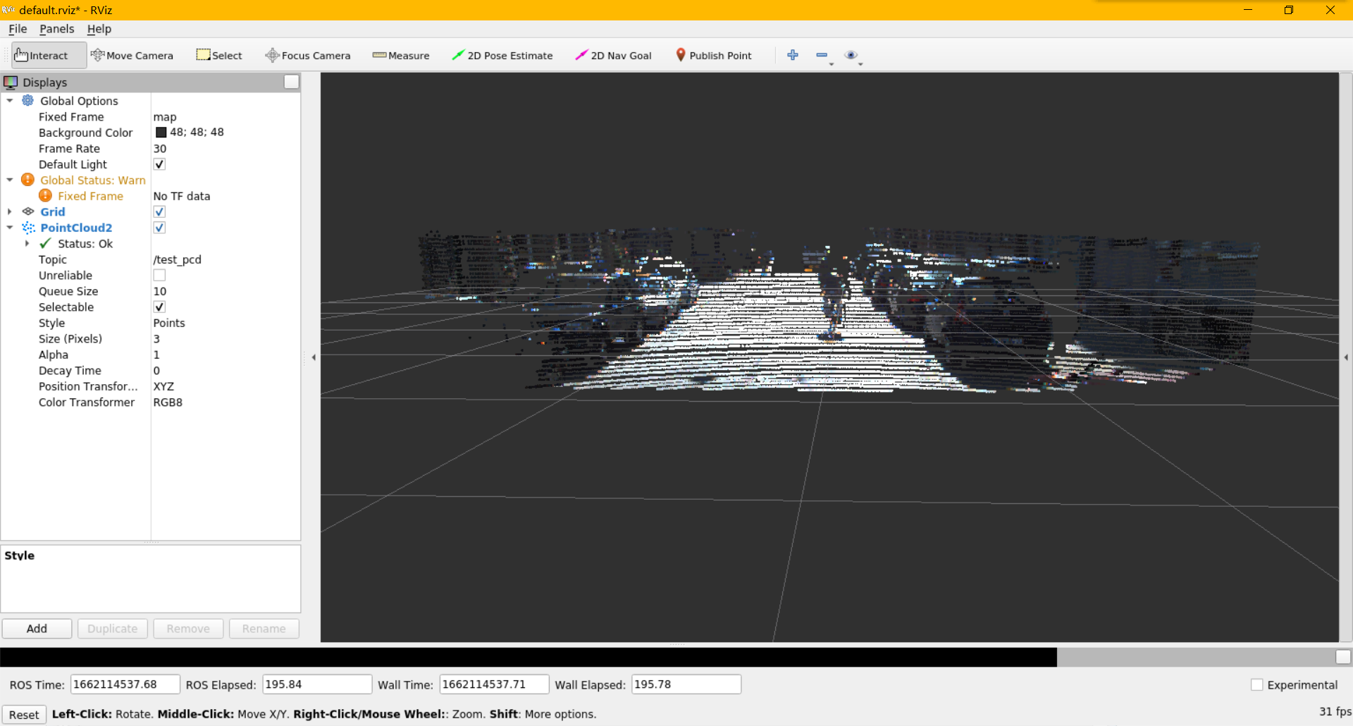This screenshot has width=1353, height=726.
Task: Open the Panels menu
Action: click(56, 29)
